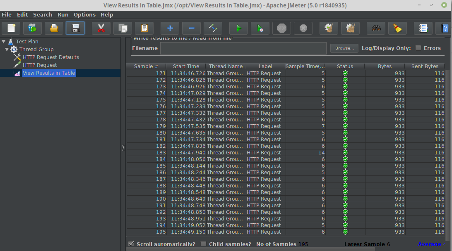
Task: Open the Options menu
Action: click(84, 15)
